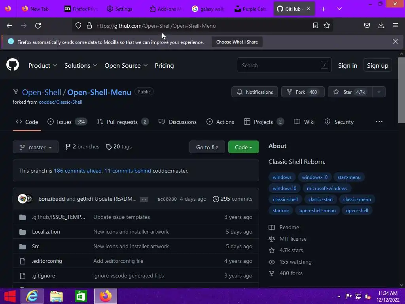The image size is (405, 304).
Task: Open Firefox tracking protection shield icon
Action: [x=78, y=26]
